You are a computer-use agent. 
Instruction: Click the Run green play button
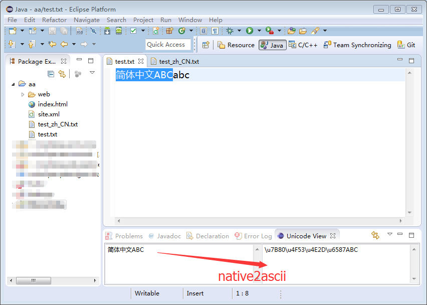[x=250, y=31]
